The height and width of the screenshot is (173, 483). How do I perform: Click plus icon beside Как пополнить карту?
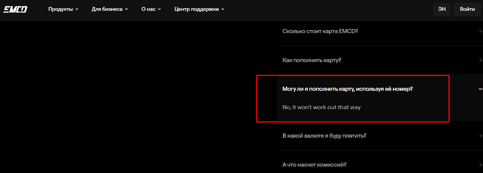480,60
